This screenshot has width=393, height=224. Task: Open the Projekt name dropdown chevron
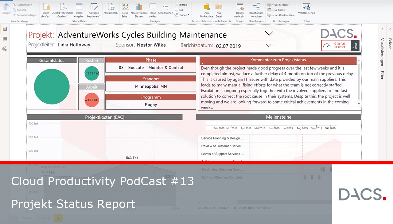pos(269,33)
